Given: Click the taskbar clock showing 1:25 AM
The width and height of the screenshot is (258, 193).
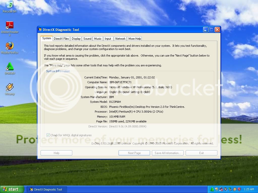Looking at the screenshot, I should point(249,189).
